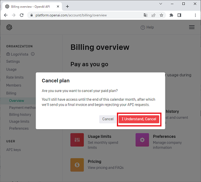
Task: Open a new browser tab
Action: [67, 7]
